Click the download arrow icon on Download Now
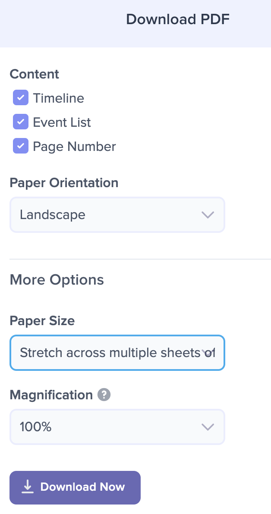The height and width of the screenshot is (514, 271). coord(28,487)
